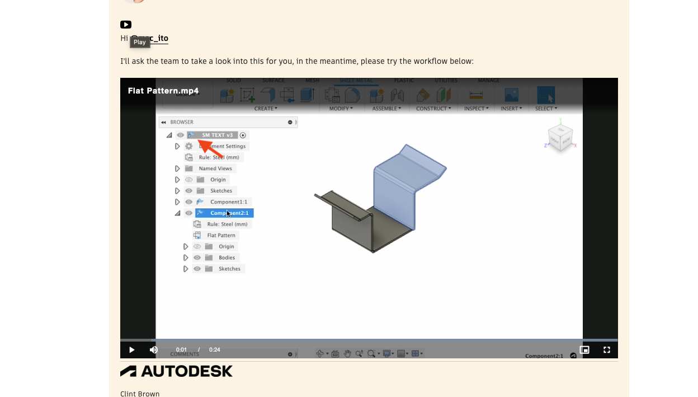Select the Flange tool in the toolbar

click(x=267, y=95)
